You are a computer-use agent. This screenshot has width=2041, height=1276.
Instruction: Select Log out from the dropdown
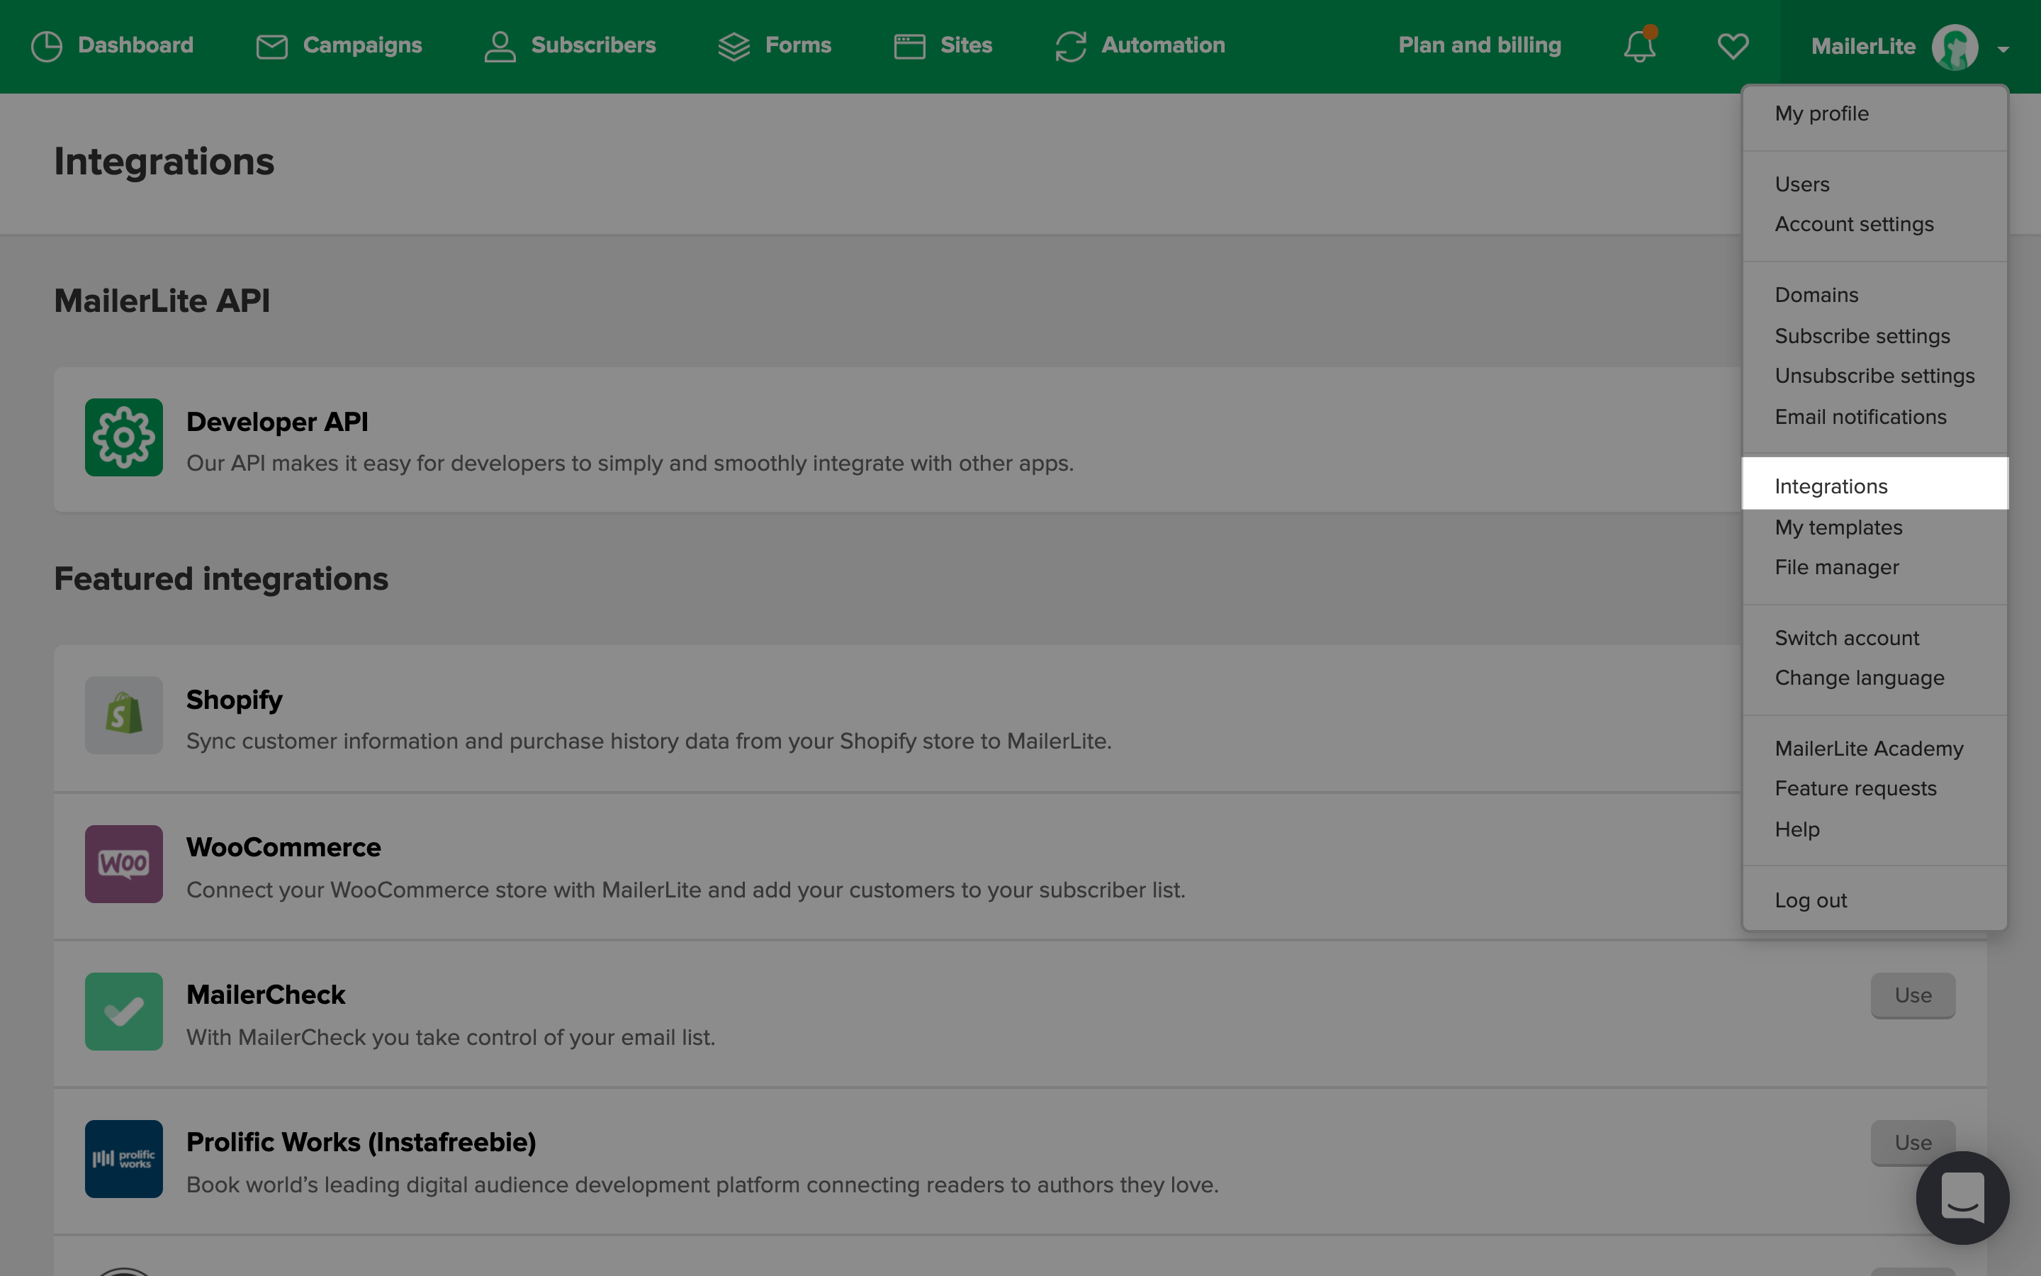(1810, 900)
